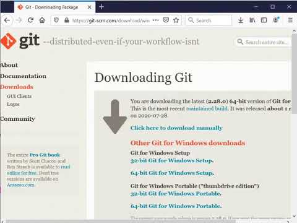This screenshot has height=223, width=297.
Task: Open the tracking protection shield
Action: 56,20
